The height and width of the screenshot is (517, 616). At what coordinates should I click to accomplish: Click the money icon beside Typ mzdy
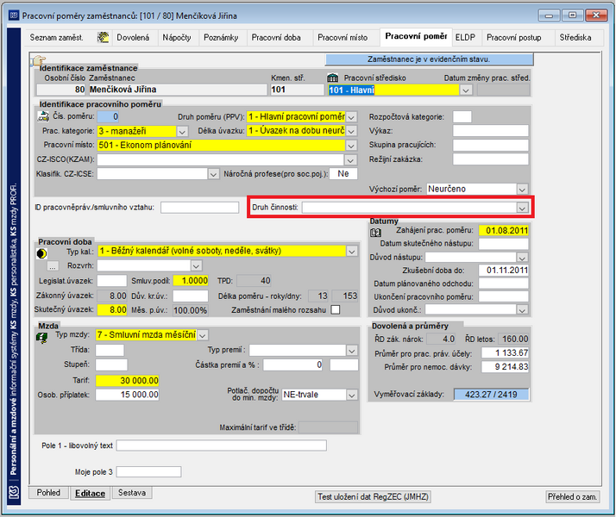tap(41, 338)
